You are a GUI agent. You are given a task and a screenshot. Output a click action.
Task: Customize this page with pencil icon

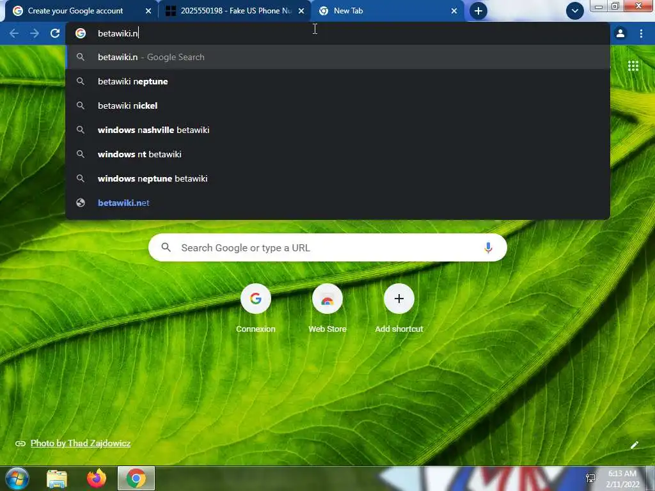click(634, 445)
